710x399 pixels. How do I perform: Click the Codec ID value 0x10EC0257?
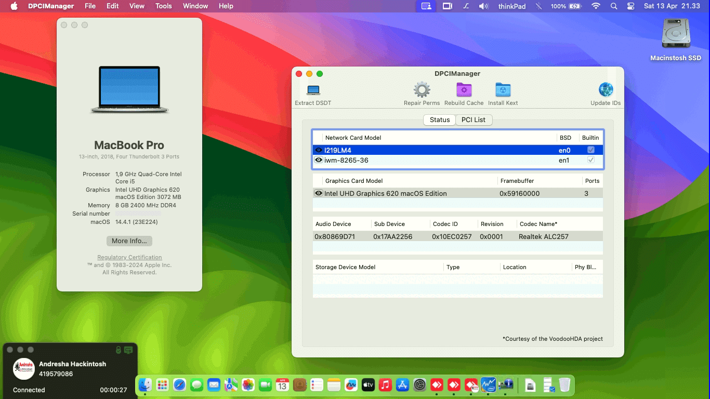[452, 236]
